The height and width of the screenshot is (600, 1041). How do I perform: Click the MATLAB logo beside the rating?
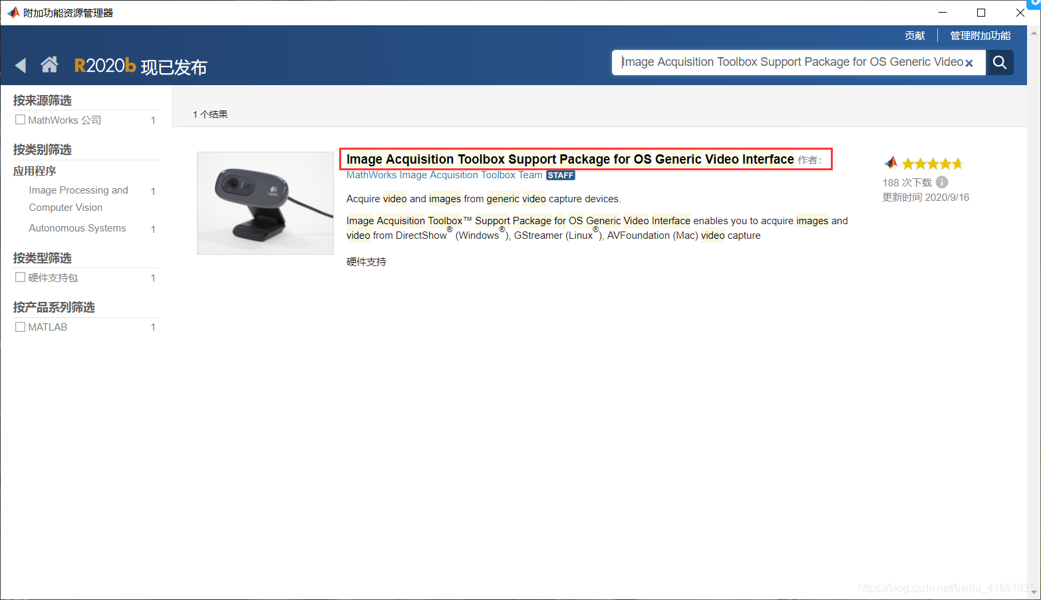click(891, 163)
